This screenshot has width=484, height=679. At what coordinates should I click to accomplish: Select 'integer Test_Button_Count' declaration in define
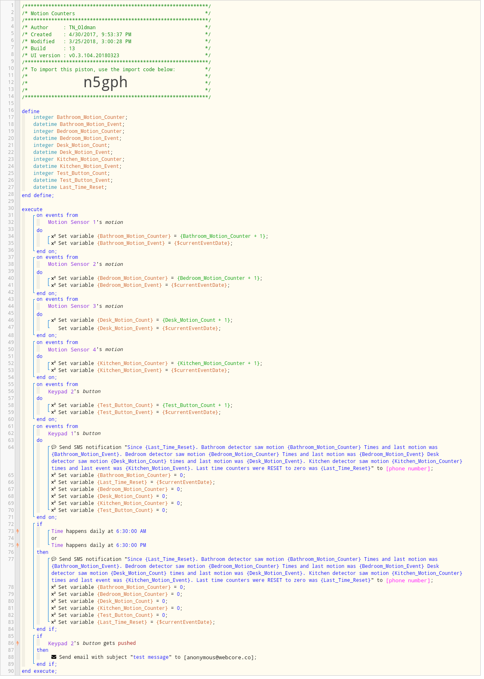pos(71,173)
